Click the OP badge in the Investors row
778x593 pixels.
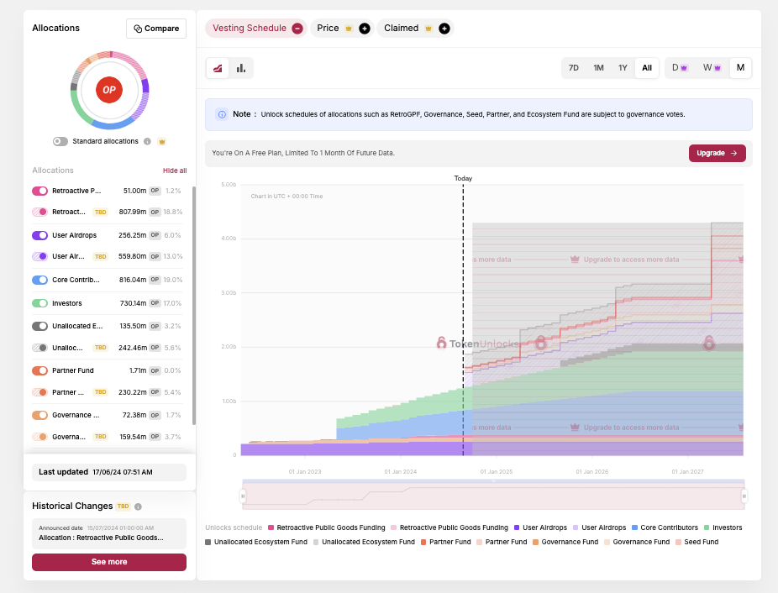[x=155, y=303]
